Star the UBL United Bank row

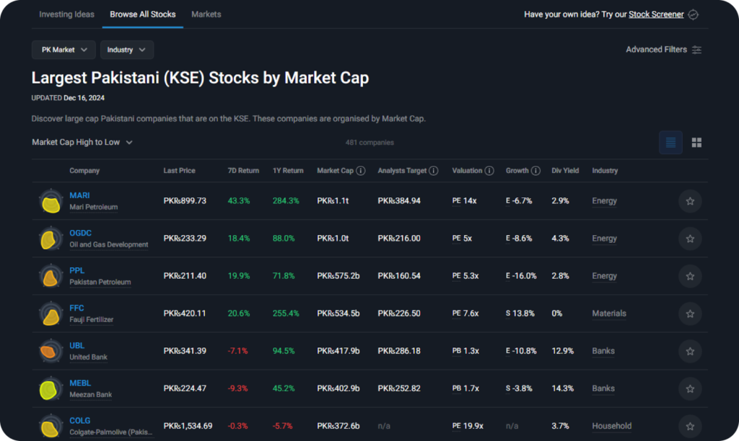point(690,351)
